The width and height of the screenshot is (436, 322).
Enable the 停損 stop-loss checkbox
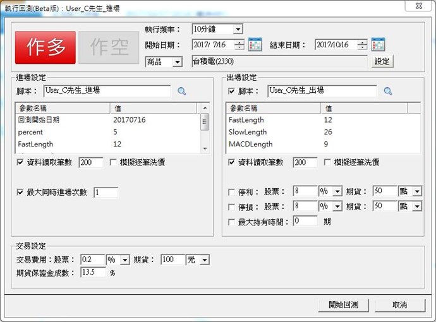point(231,206)
